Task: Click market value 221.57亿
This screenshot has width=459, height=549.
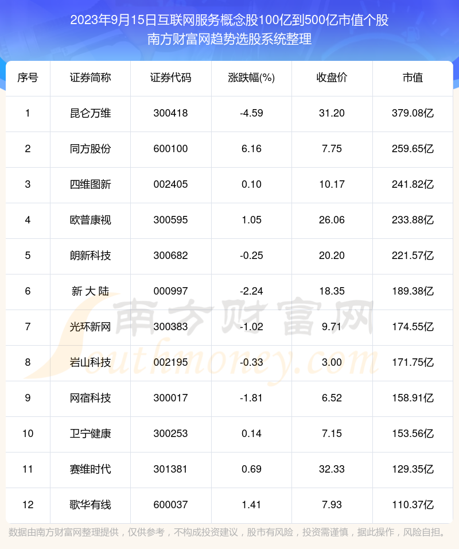Action: 413,256
